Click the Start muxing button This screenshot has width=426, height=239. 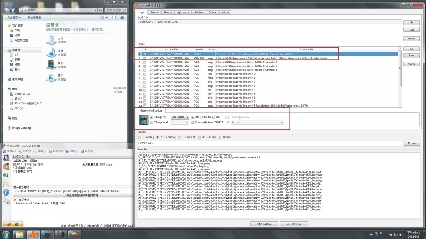(x=265, y=224)
